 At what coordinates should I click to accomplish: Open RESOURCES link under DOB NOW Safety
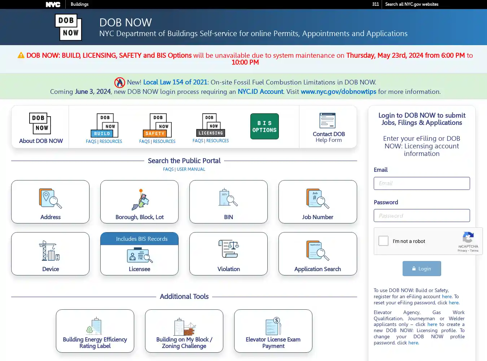pyautogui.click(x=164, y=142)
